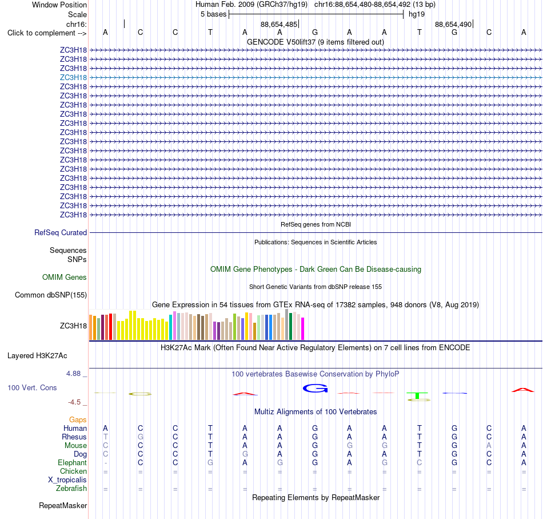The height and width of the screenshot is (519, 543).
Task: Select the Zebrafish species row label
Action: coord(71,489)
